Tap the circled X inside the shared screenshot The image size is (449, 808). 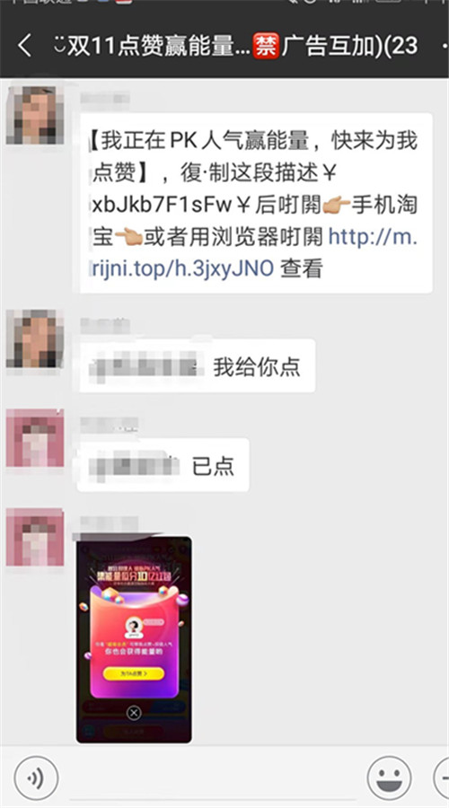(134, 713)
